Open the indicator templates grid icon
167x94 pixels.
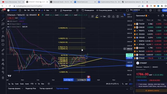[x=77, y=10]
